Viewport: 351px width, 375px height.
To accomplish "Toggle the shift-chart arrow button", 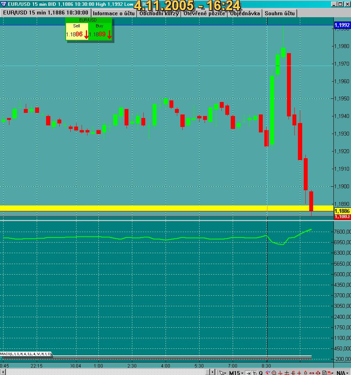I will click(248, 373).
